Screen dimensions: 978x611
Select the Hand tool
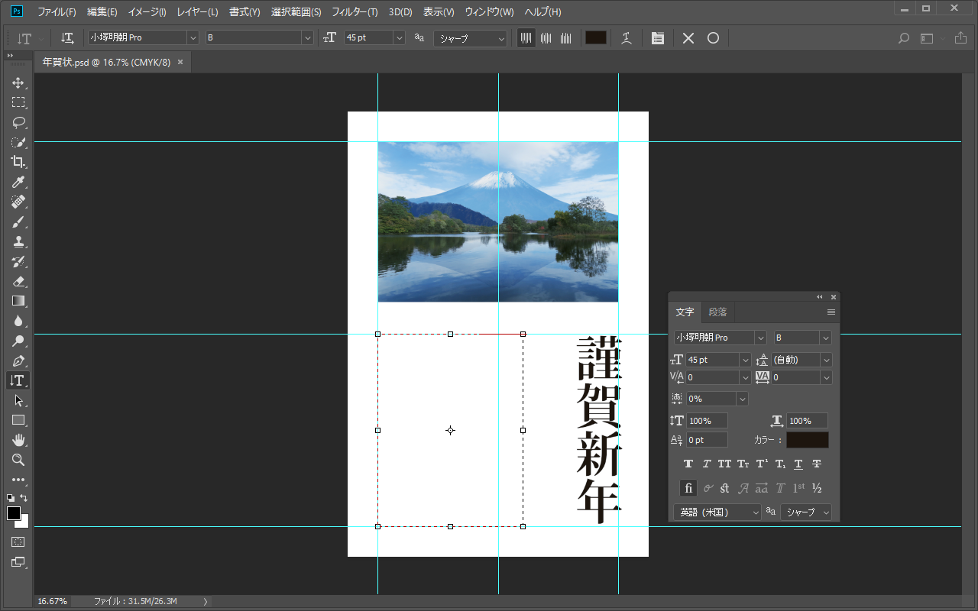coord(18,440)
